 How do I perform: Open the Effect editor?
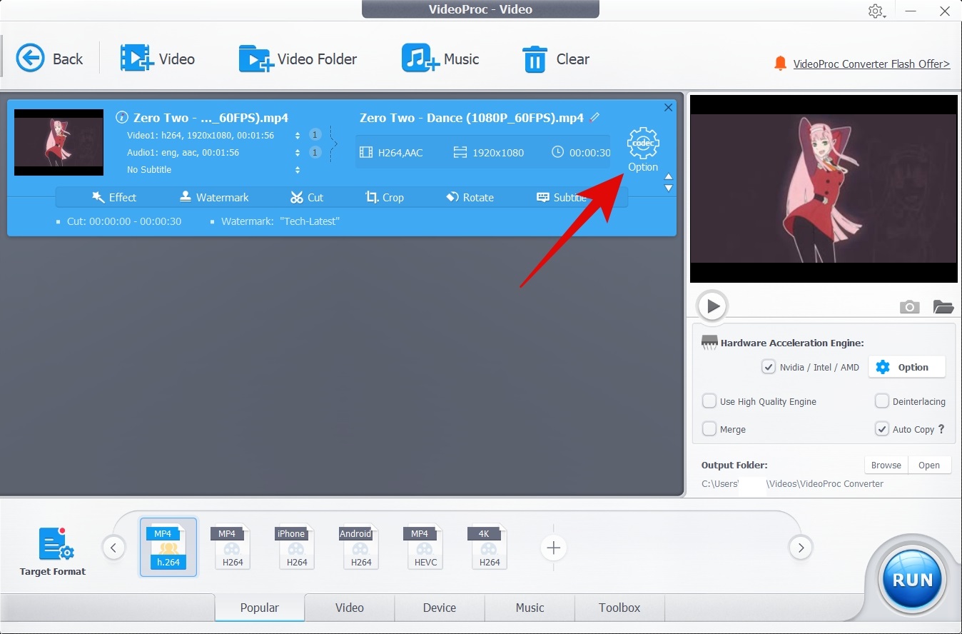114,197
